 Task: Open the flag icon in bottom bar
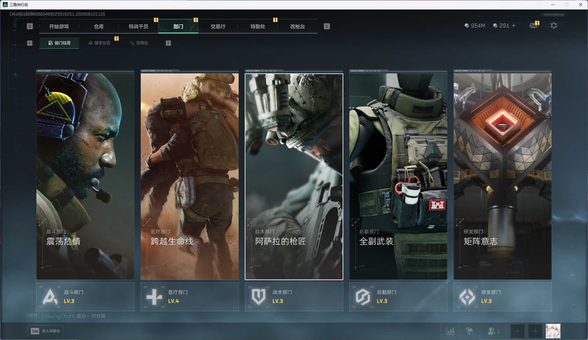[469, 331]
